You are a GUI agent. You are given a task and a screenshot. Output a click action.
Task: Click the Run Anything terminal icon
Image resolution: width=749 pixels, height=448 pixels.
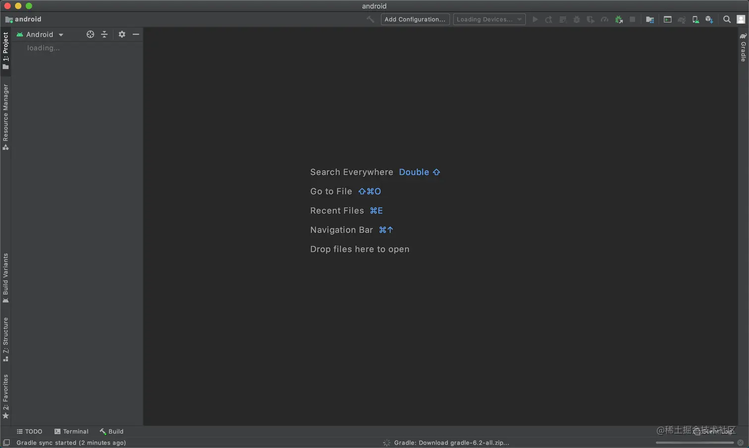click(668, 19)
